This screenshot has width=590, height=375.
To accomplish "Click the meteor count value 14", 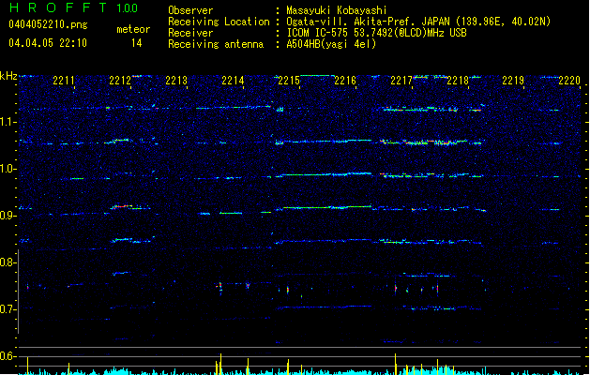I will [137, 43].
